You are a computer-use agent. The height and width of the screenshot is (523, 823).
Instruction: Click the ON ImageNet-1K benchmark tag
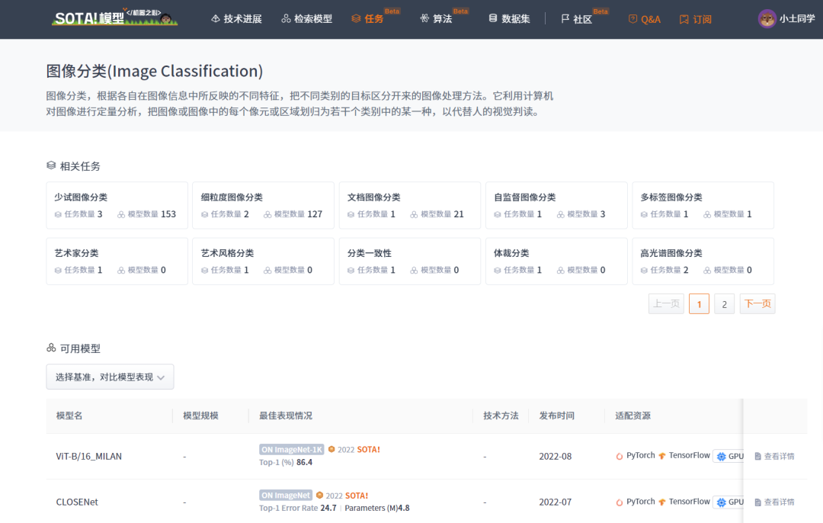(291, 450)
